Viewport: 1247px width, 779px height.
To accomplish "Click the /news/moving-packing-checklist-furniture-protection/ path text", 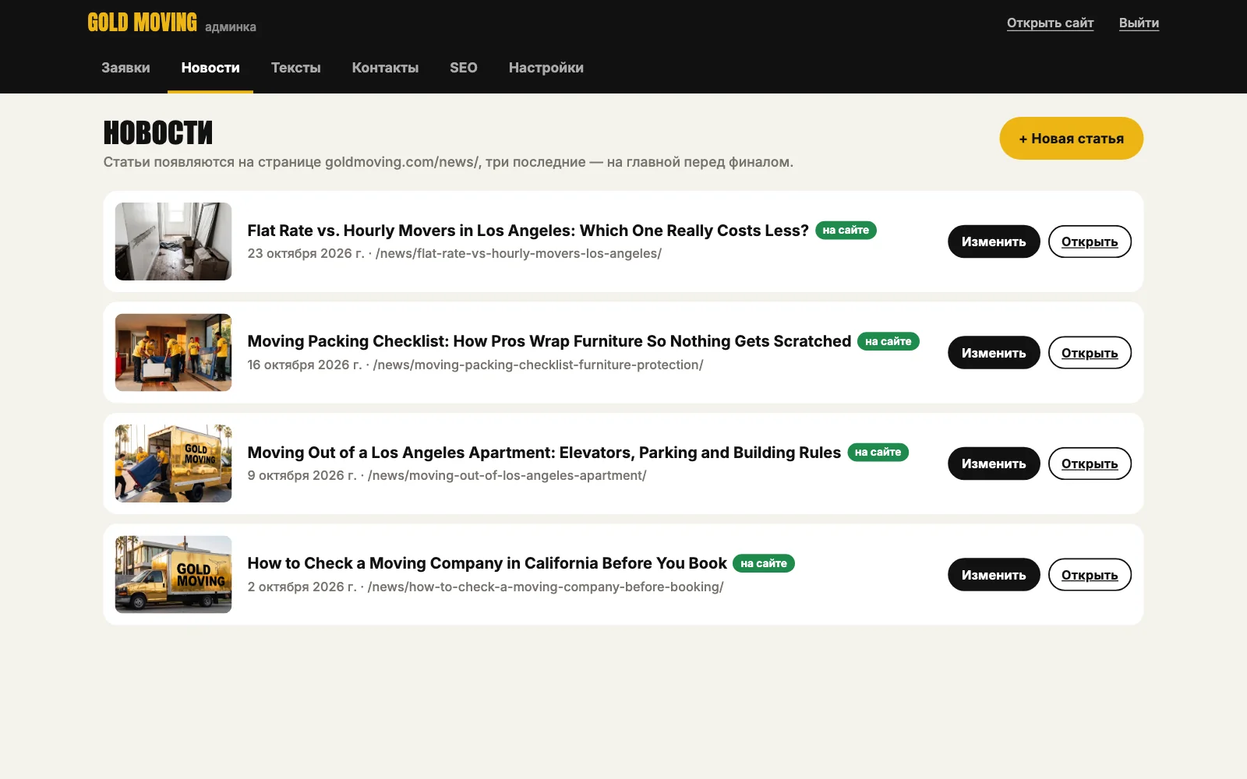I will [x=538, y=365].
